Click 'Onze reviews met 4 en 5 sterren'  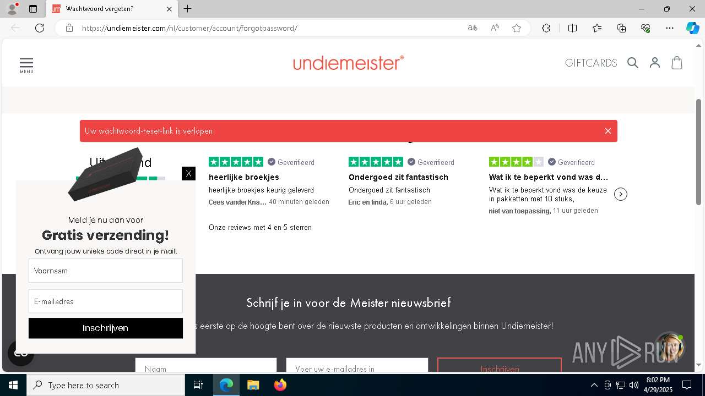pyautogui.click(x=260, y=227)
